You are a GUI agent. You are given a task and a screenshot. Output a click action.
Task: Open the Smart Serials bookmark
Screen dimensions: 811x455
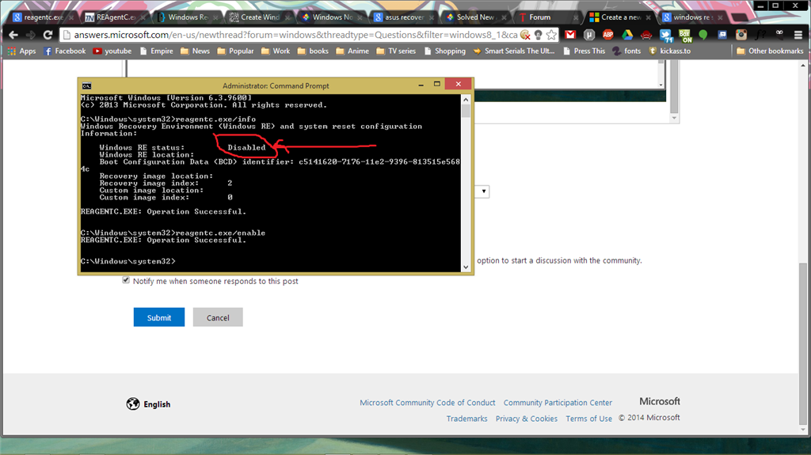[514, 51]
